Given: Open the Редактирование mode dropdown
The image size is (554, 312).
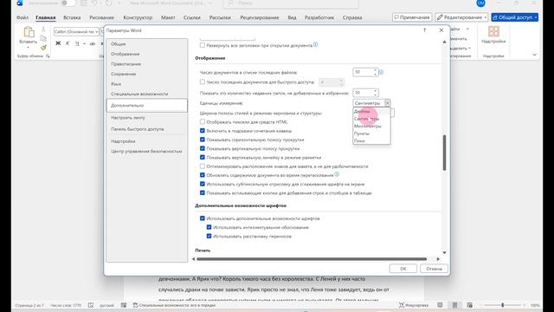Looking at the screenshot, I should [x=461, y=17].
